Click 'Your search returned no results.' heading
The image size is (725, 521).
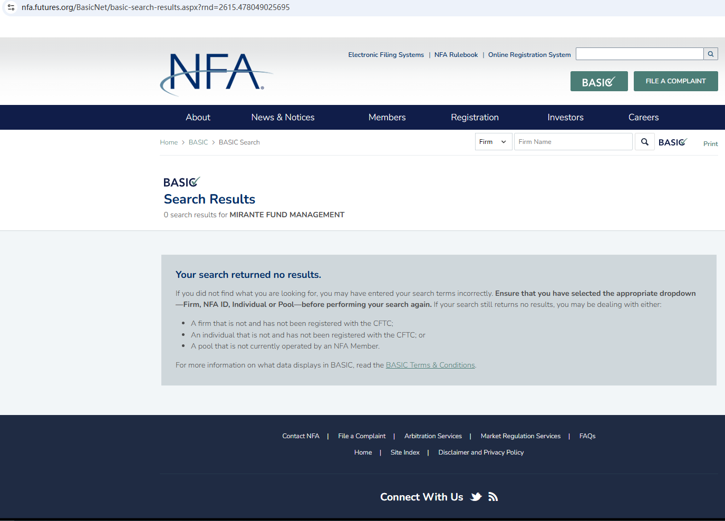[248, 275]
